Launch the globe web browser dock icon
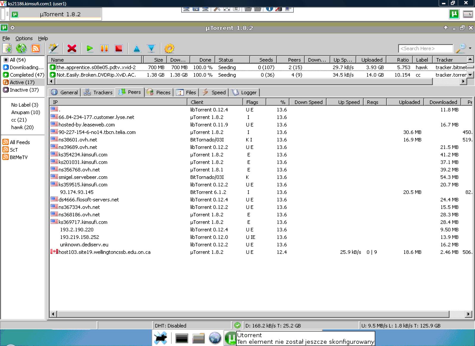The height and width of the screenshot is (346, 475). pos(215,338)
